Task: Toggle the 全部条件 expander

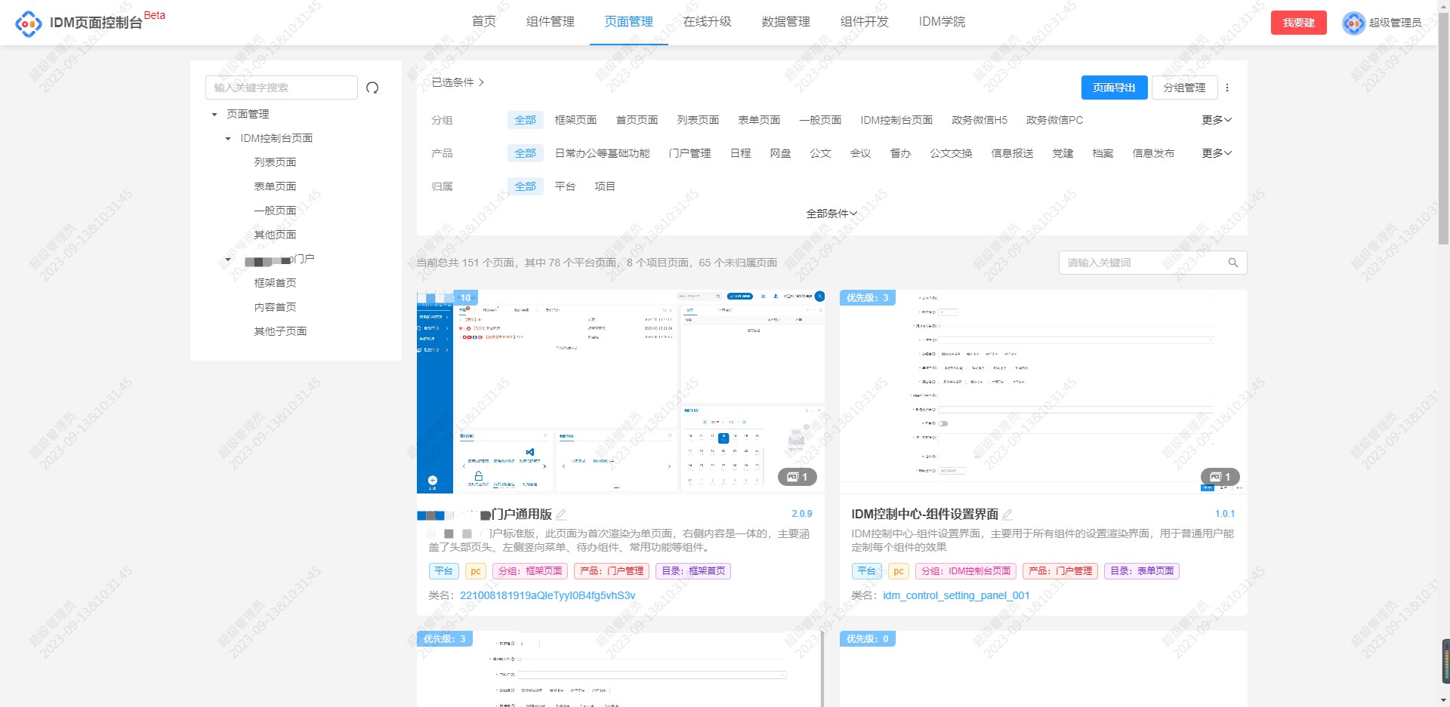Action: point(831,214)
